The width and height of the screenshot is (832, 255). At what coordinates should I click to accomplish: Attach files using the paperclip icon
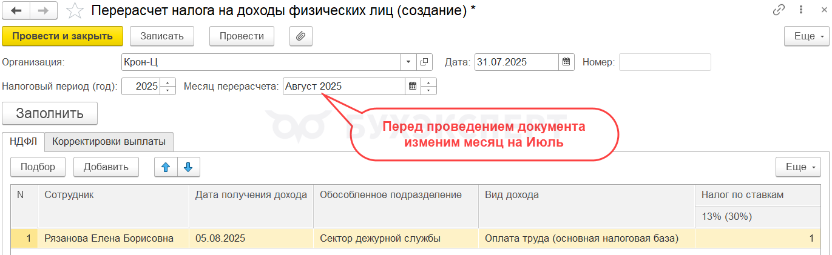pos(300,36)
